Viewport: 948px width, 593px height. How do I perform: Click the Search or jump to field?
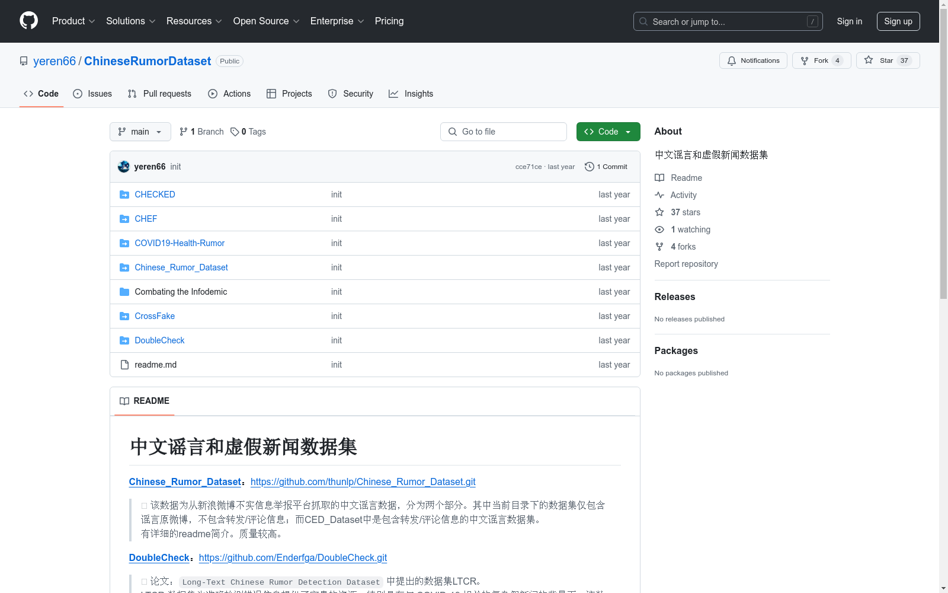click(x=728, y=21)
